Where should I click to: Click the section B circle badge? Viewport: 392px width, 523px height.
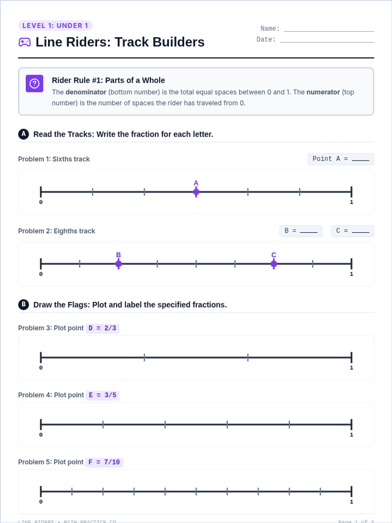[x=24, y=305]
